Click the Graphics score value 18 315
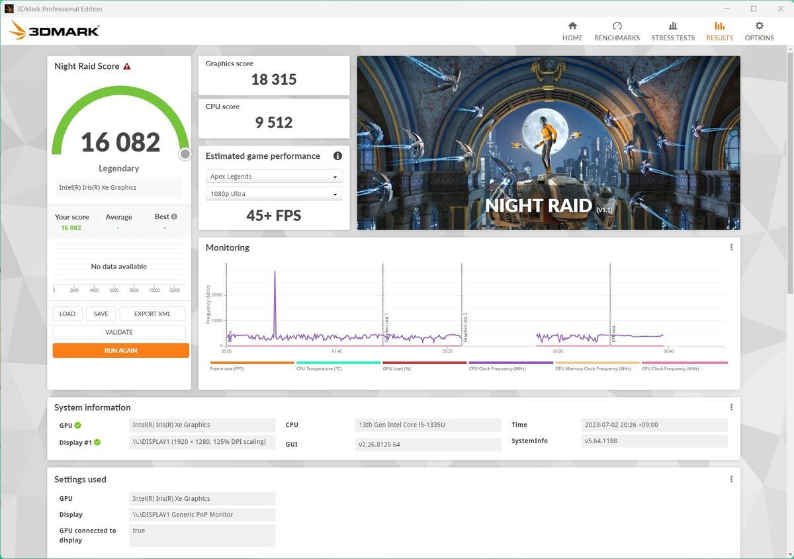This screenshot has width=794, height=559. tap(274, 79)
